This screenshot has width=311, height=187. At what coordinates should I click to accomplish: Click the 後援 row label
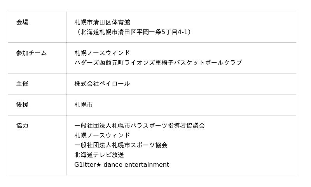point(22,105)
